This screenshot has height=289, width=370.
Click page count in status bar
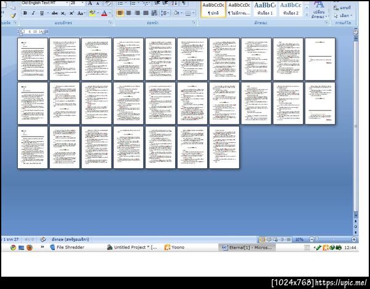click(10, 240)
